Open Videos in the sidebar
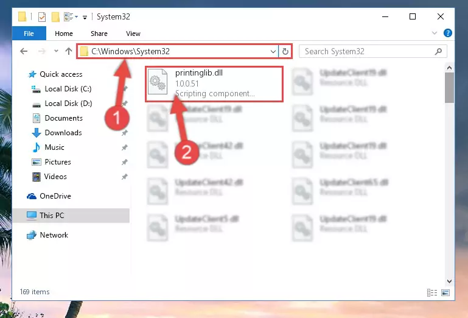Image resolution: width=468 pixels, height=318 pixels. 49,177
